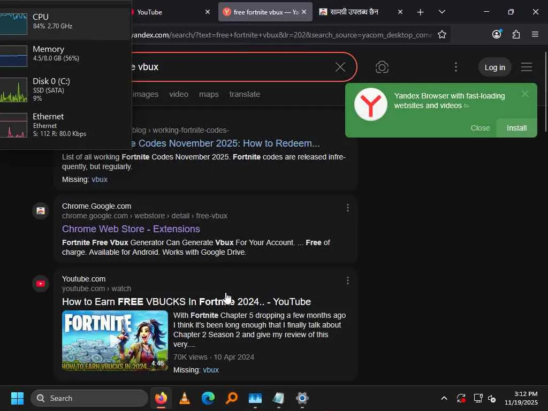
Task: Click the Log in button
Action: point(494,67)
